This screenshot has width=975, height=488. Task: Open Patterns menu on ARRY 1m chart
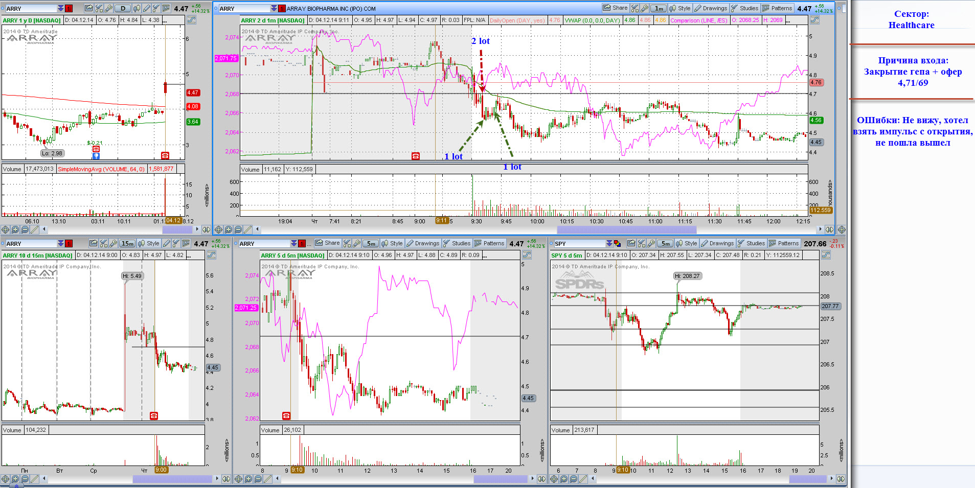pyautogui.click(x=777, y=8)
